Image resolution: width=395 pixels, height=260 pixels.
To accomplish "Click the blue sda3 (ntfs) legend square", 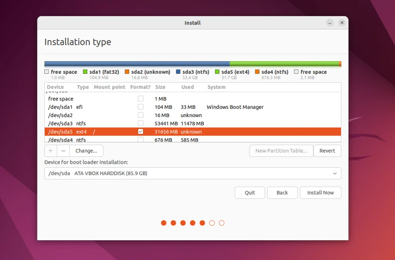I will [178, 72].
